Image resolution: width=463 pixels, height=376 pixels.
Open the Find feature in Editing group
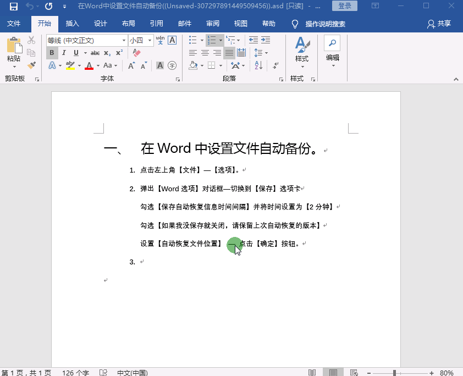point(332,42)
